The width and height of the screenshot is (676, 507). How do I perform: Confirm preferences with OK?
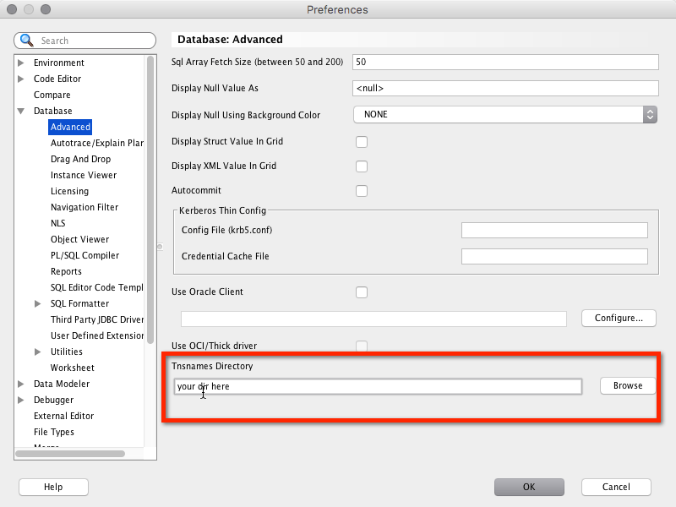(x=529, y=488)
